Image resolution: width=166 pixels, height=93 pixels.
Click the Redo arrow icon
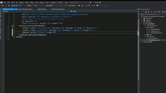coord(23,5)
